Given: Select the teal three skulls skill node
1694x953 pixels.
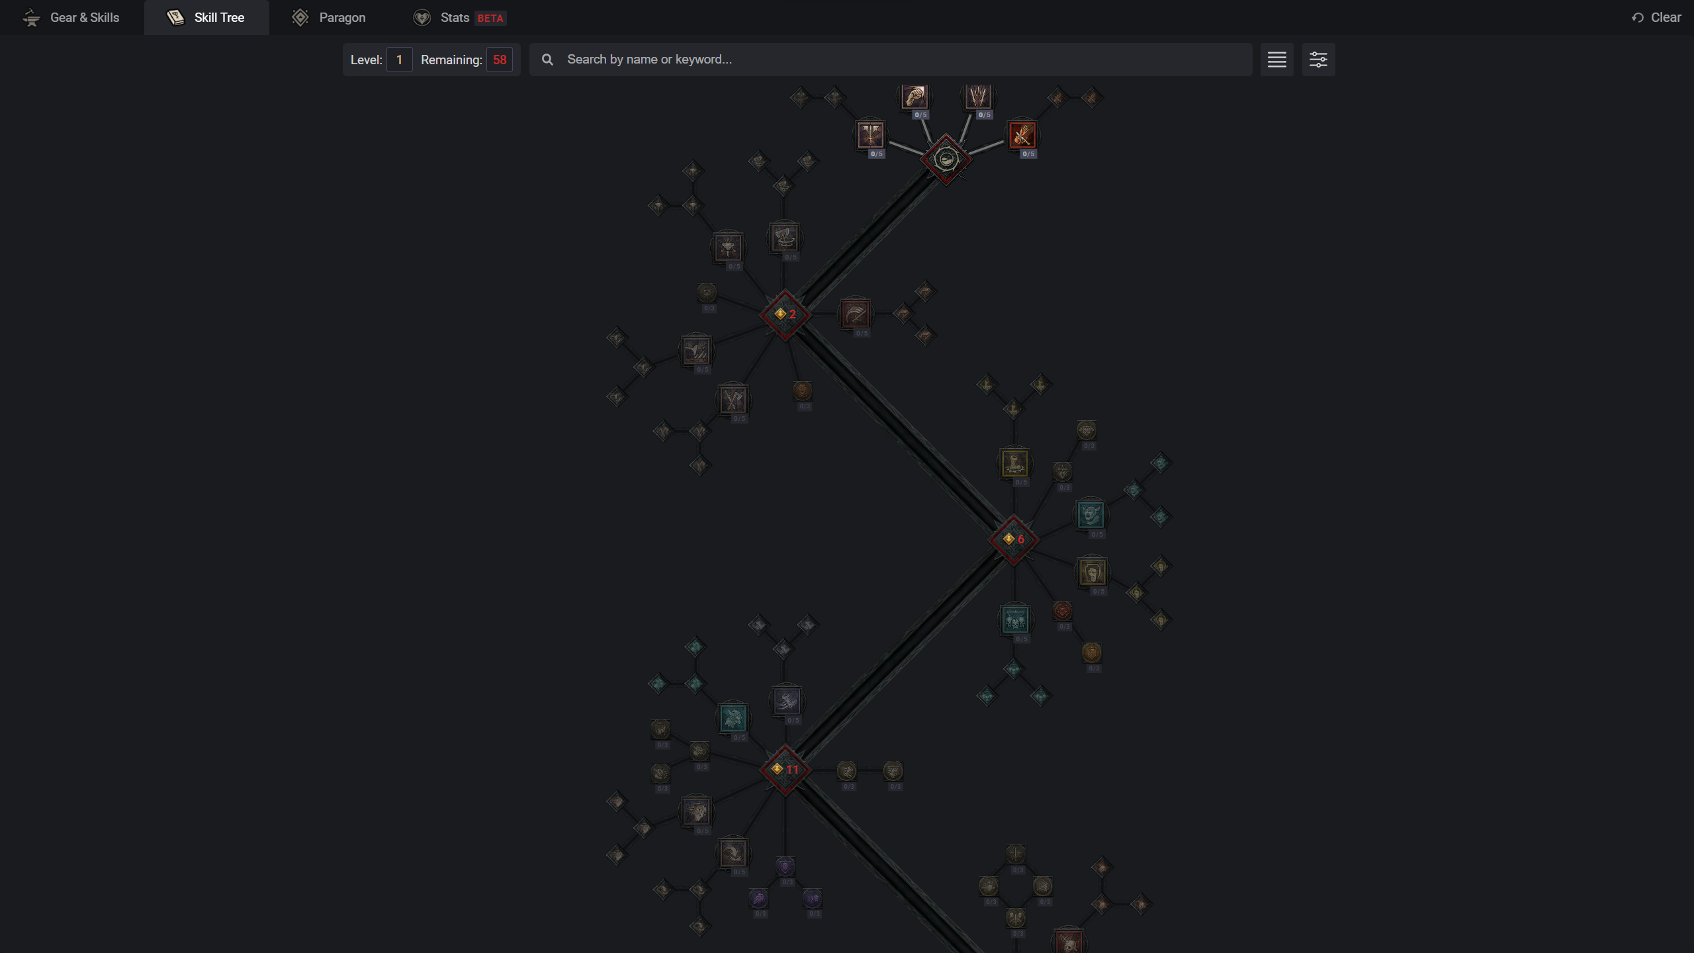Looking at the screenshot, I should [x=1015, y=620].
